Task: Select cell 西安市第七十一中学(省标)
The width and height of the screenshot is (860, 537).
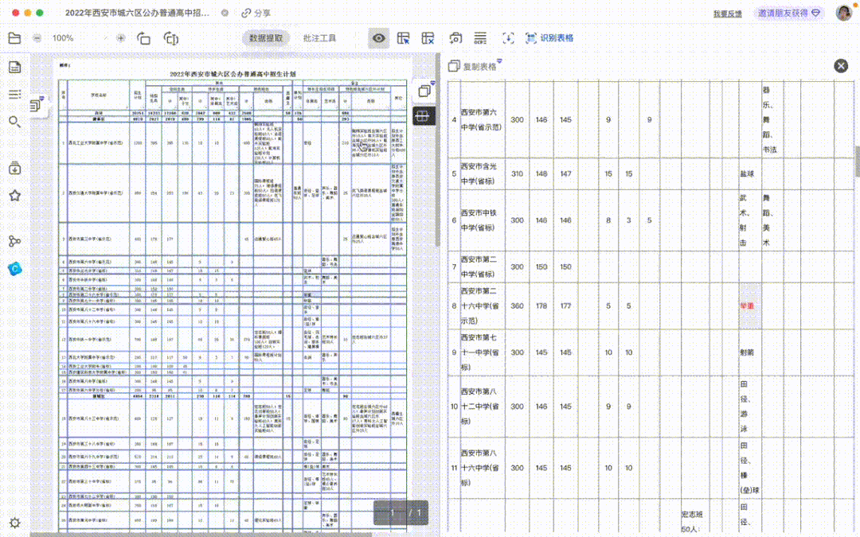Action: click(482, 352)
